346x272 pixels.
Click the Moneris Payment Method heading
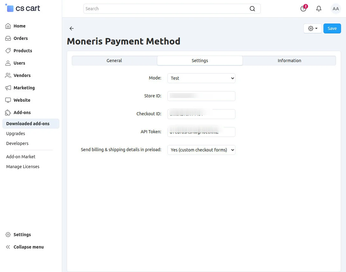124,41
